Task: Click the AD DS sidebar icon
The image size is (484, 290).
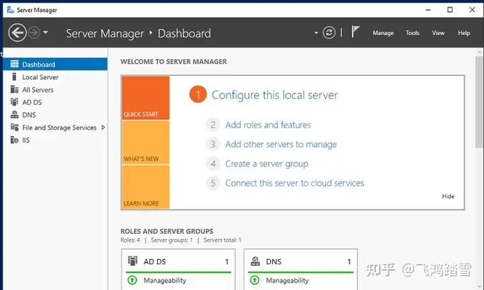Action: [15, 101]
